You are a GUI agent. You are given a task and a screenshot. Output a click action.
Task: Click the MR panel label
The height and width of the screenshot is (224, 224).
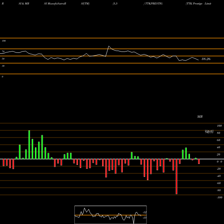tap(200, 116)
